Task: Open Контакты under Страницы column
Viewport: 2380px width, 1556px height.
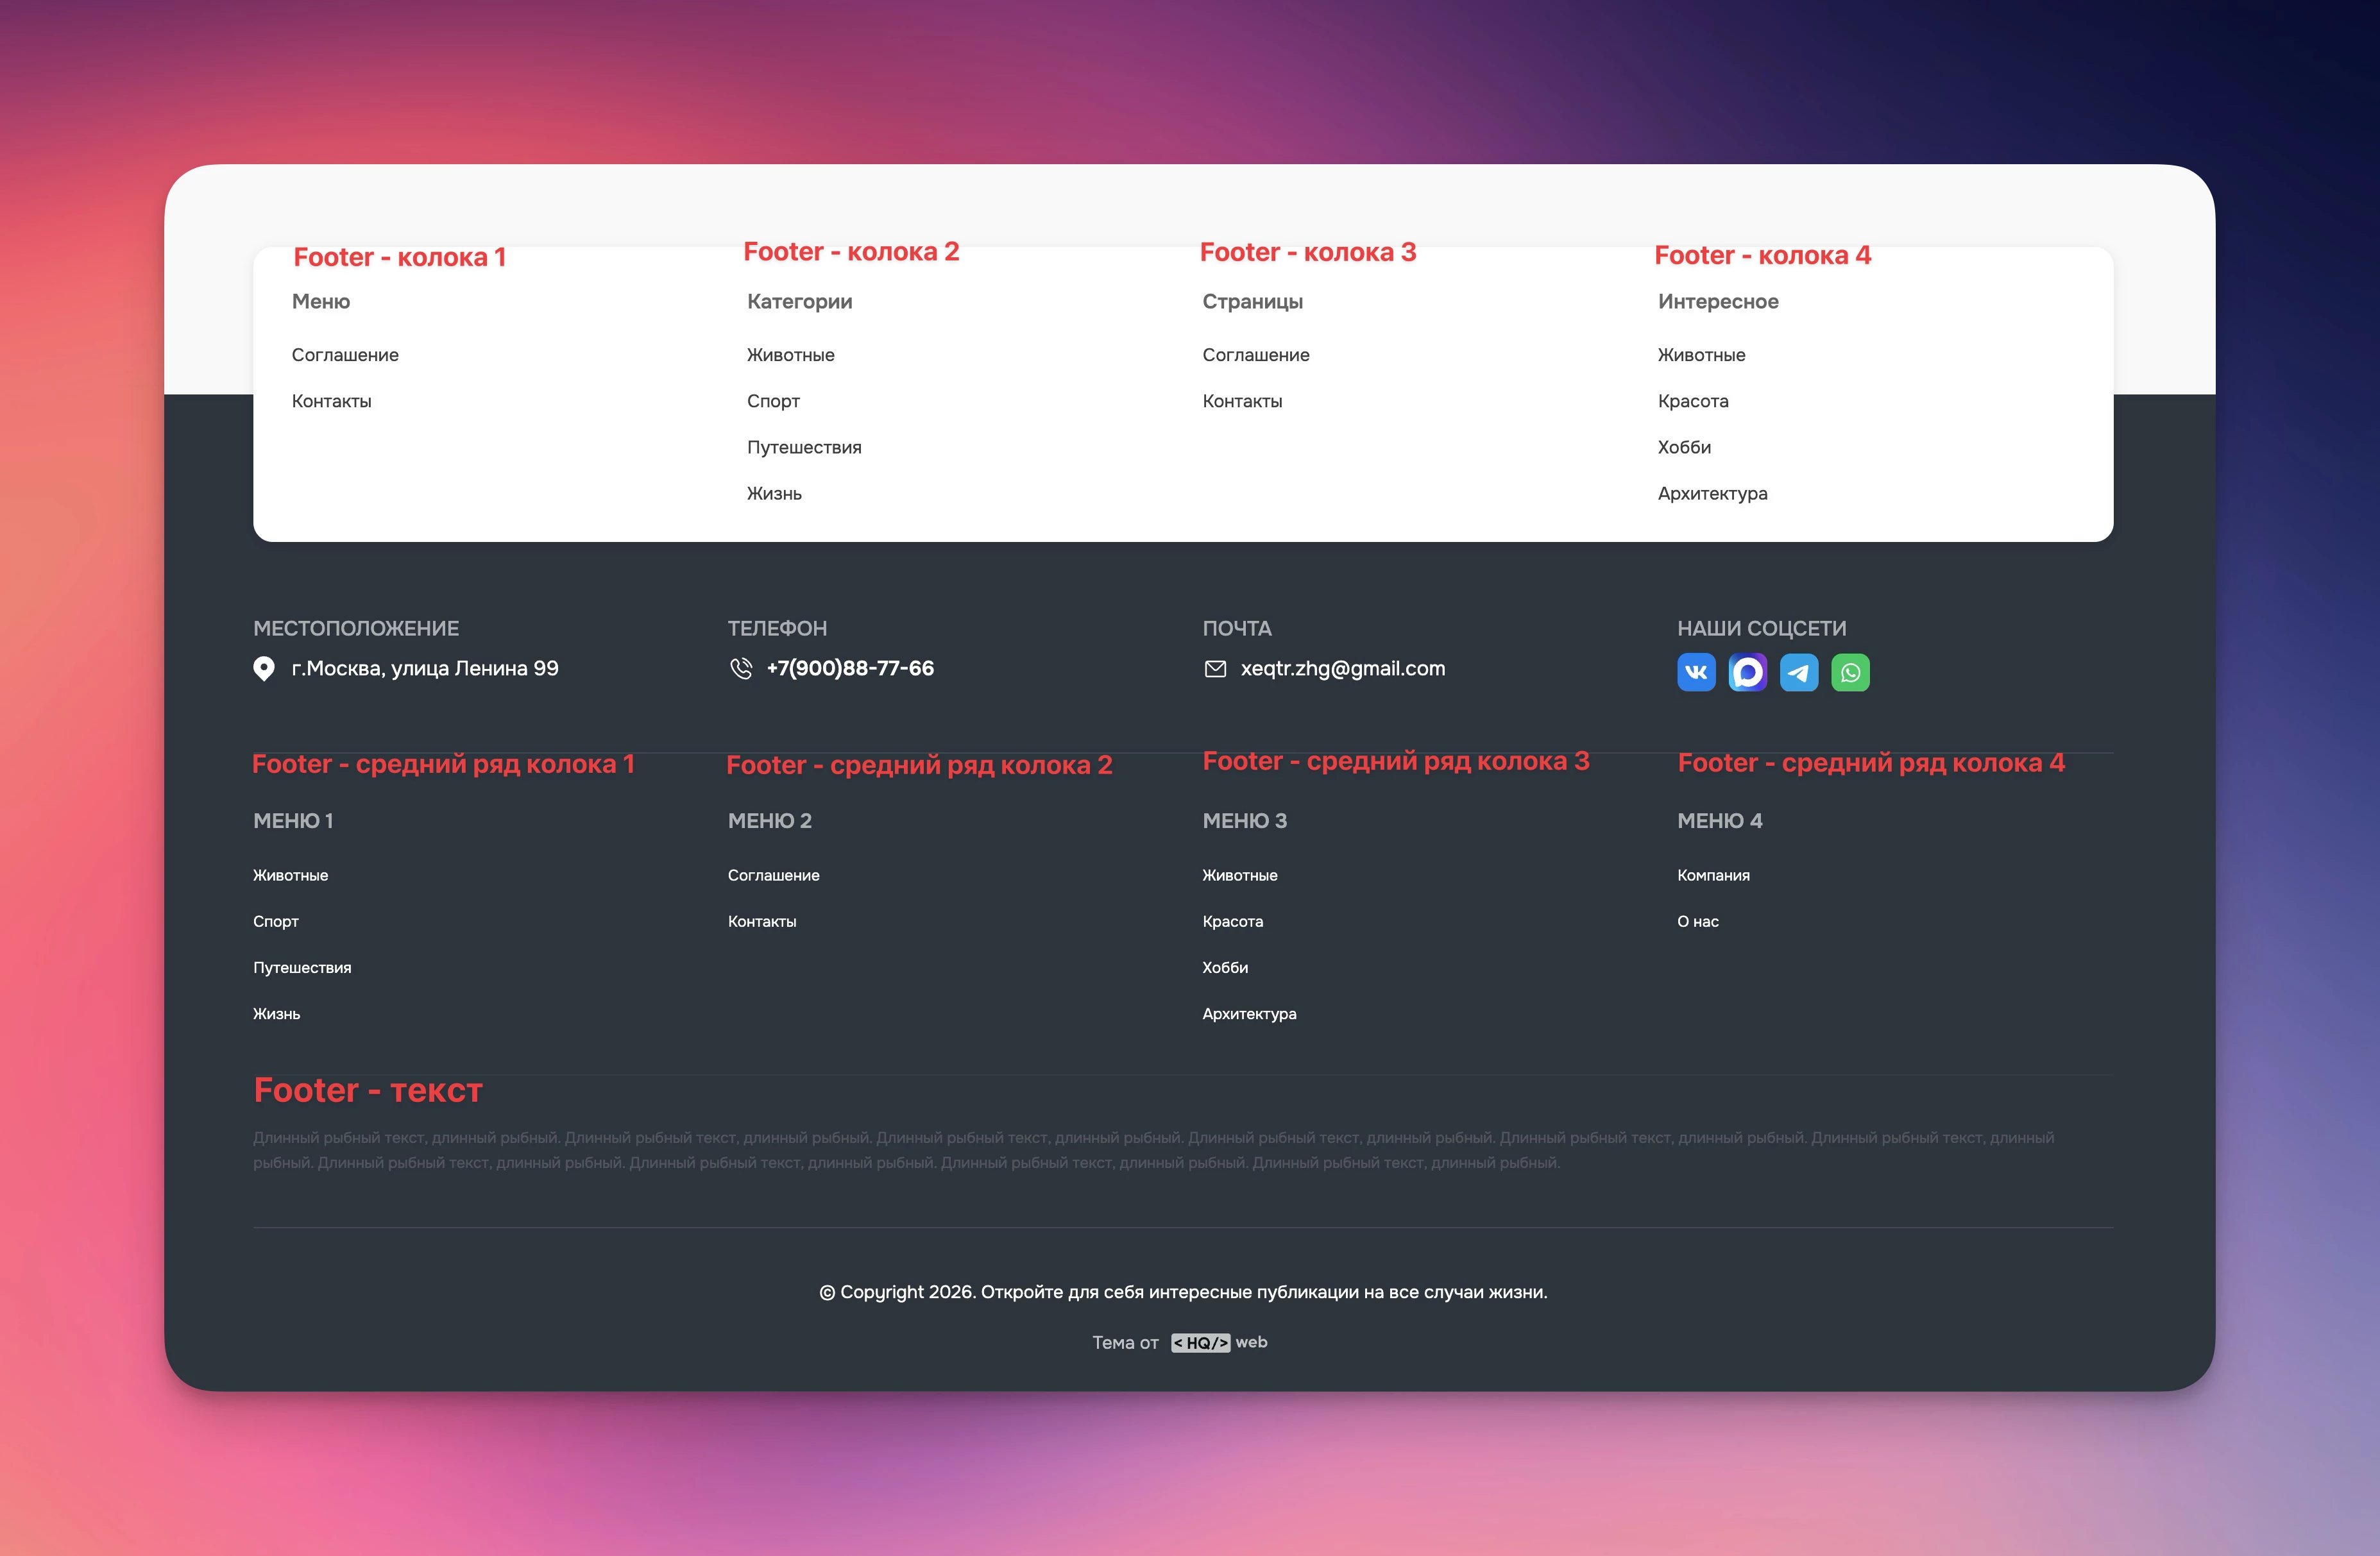Action: [x=1242, y=401]
